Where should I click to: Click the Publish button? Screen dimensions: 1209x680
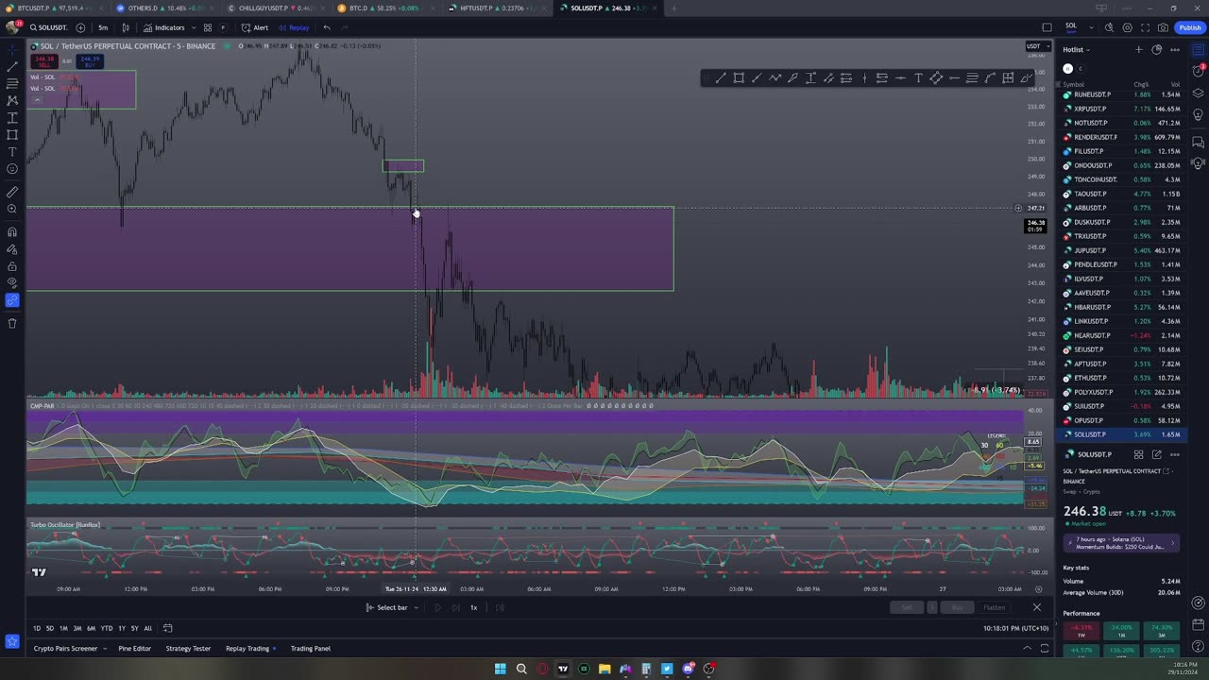click(1189, 27)
